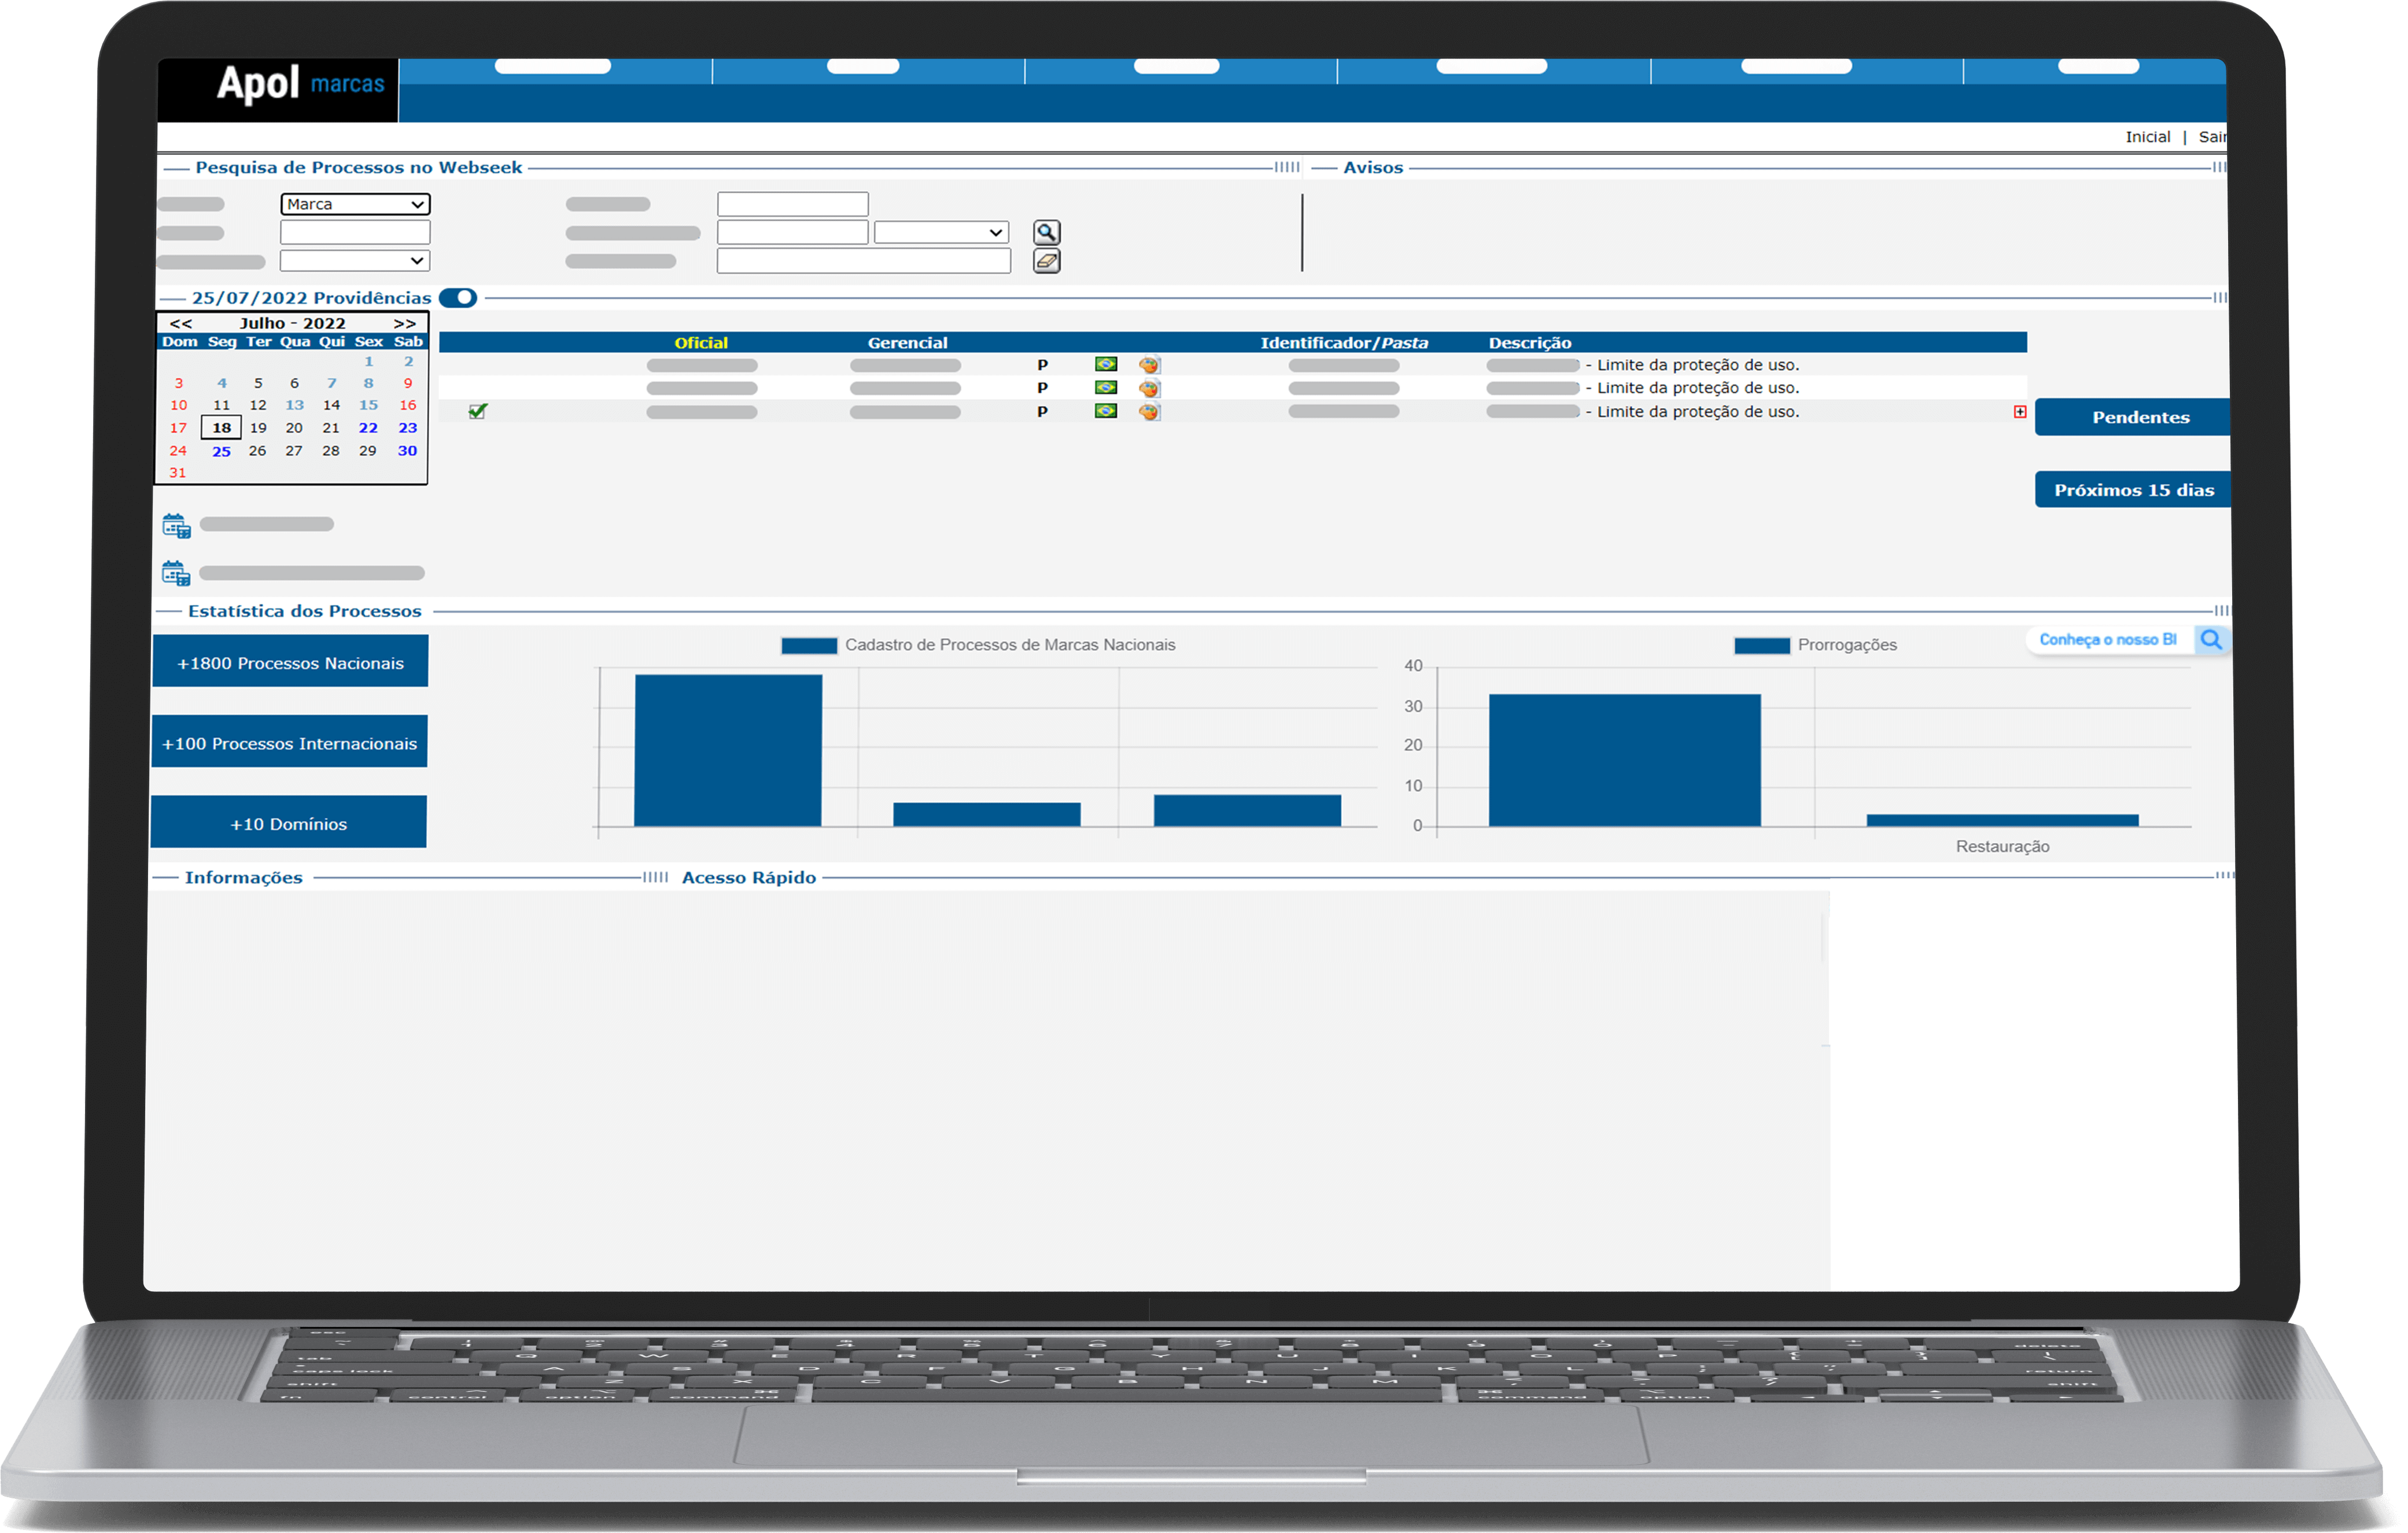
Task: Click first row's Limite da proteção de uso text
Action: tap(1697, 365)
